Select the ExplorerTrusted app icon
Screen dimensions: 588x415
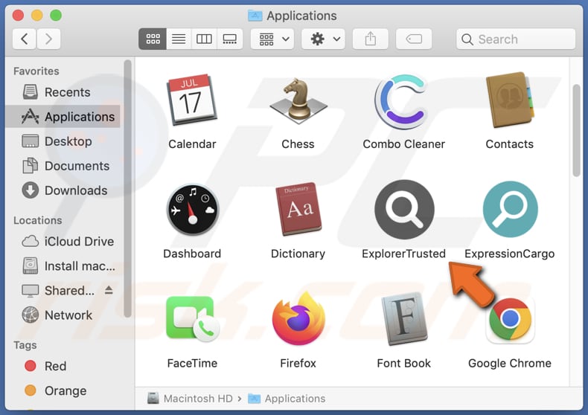(x=404, y=210)
